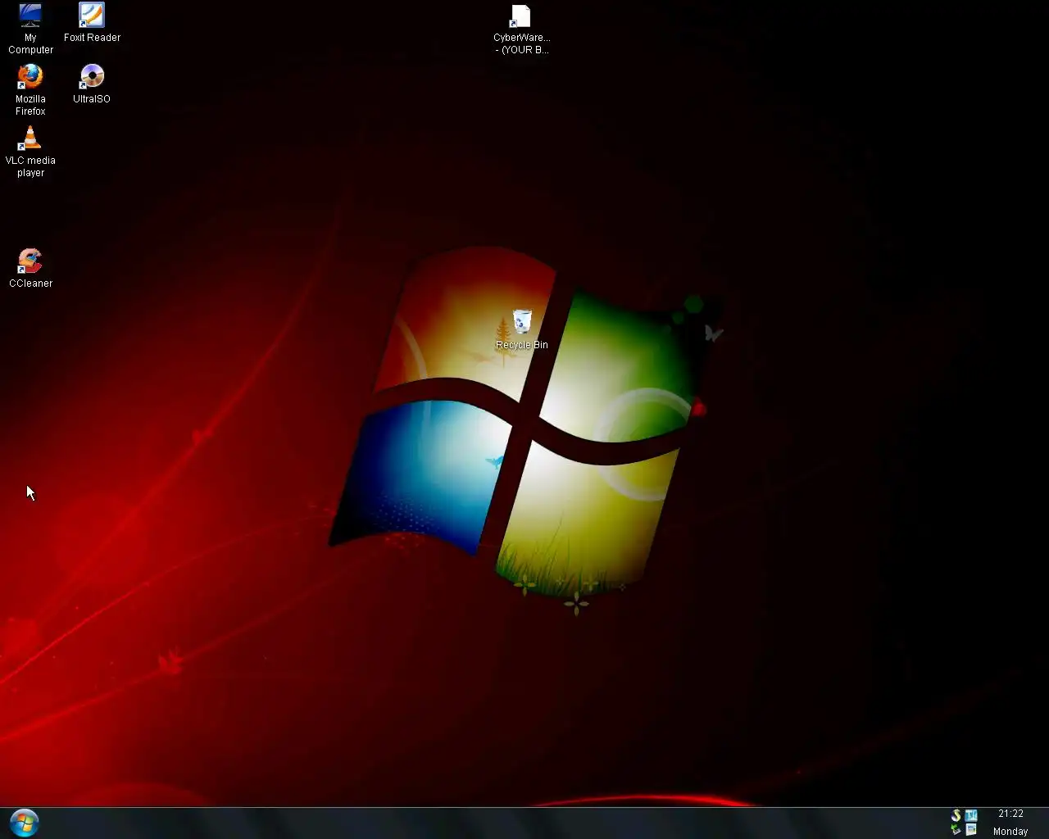
Task: Select the Mozilla Firefox shortcut
Action: [30, 89]
